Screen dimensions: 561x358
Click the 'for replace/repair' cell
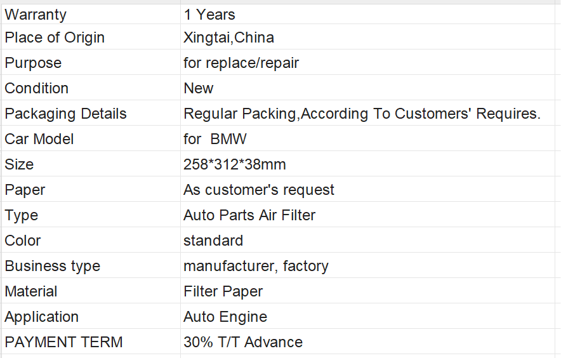[x=368, y=62]
